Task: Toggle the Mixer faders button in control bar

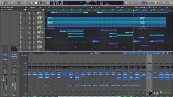Action: coord(19,3)
